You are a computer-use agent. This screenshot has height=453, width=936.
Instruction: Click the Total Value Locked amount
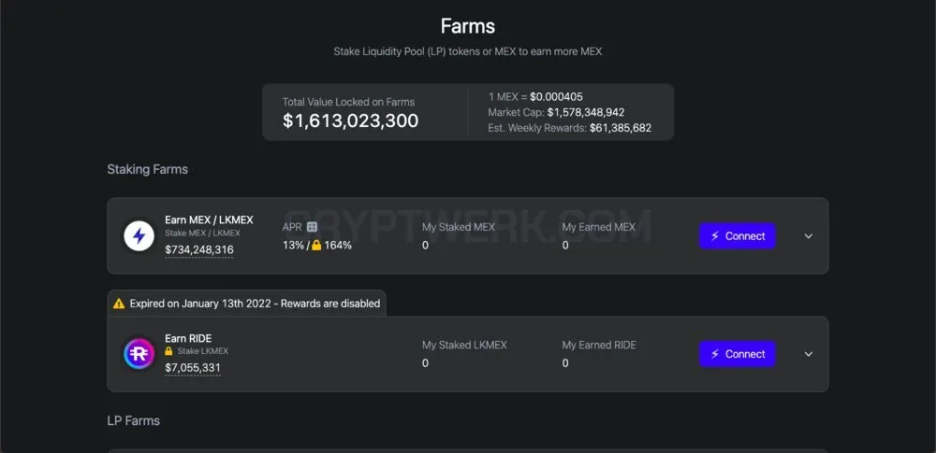pyautogui.click(x=350, y=121)
